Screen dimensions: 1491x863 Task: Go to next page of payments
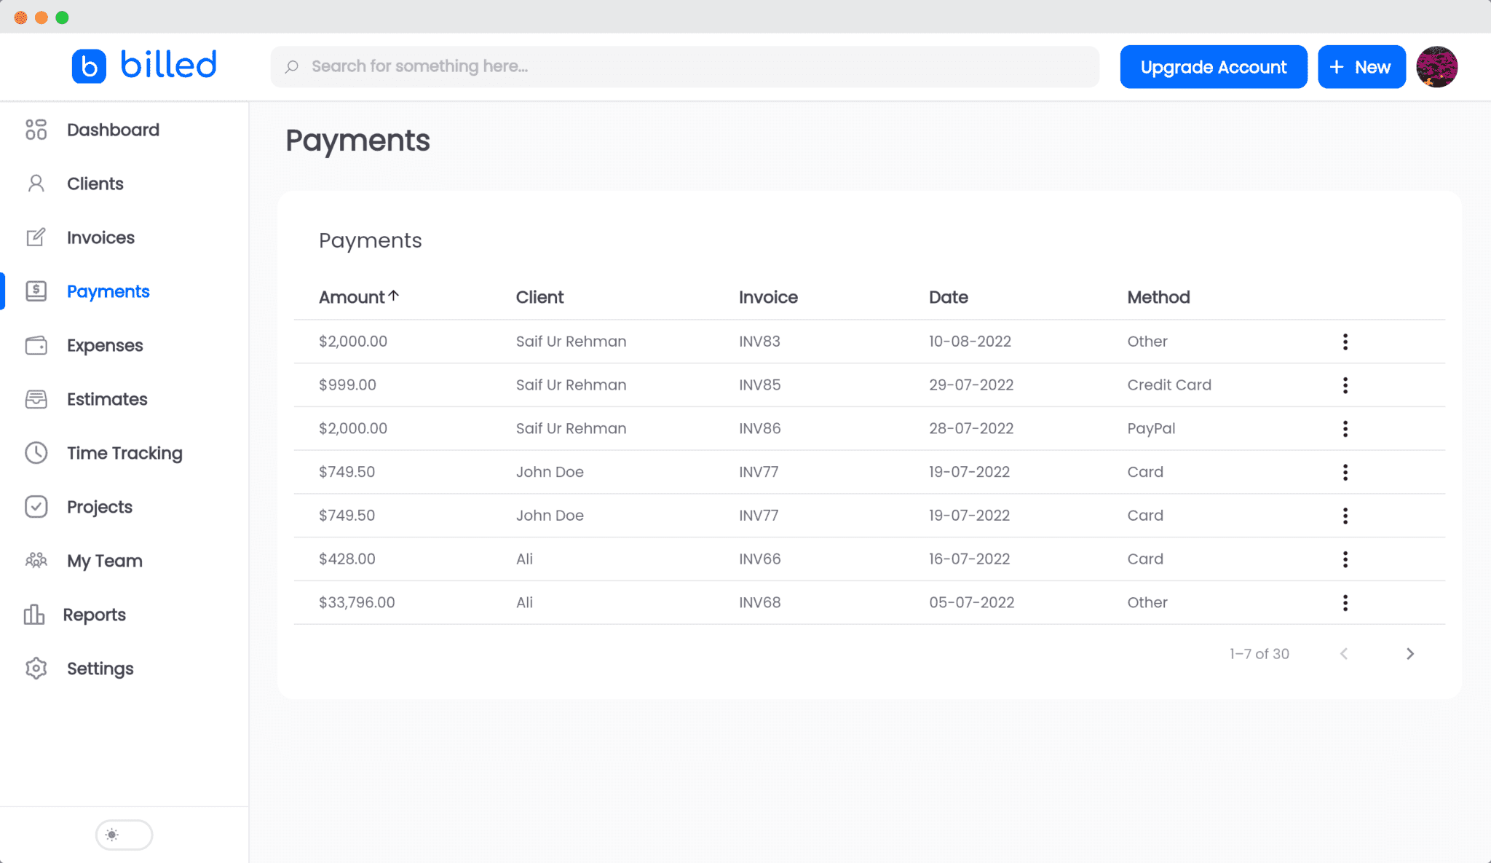(1411, 653)
